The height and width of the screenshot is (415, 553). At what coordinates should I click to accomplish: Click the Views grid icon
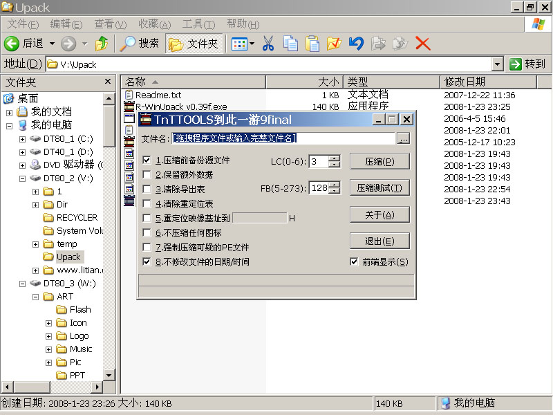point(239,44)
